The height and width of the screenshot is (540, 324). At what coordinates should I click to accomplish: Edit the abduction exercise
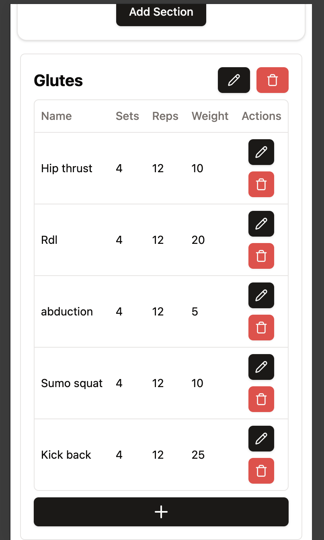pyautogui.click(x=261, y=295)
